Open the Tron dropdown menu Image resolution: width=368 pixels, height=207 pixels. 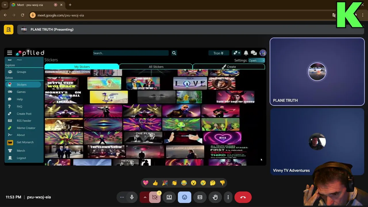tap(218, 53)
